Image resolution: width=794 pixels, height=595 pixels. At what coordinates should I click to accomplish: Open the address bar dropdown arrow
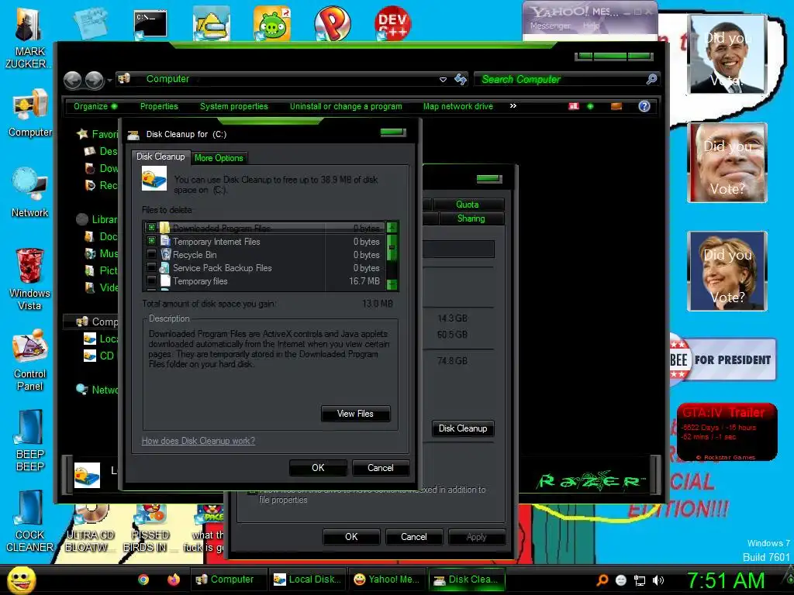(x=443, y=80)
